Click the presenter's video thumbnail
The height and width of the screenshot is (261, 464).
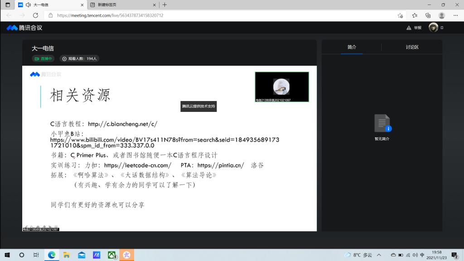(x=281, y=86)
